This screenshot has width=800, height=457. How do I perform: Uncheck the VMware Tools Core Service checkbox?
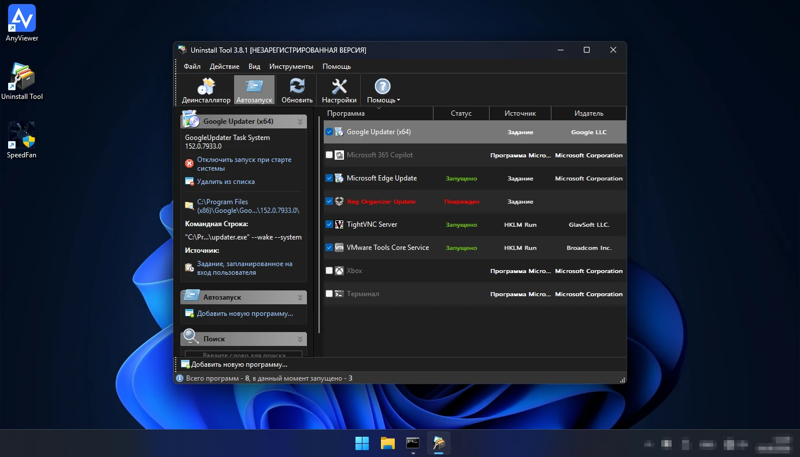click(x=329, y=248)
